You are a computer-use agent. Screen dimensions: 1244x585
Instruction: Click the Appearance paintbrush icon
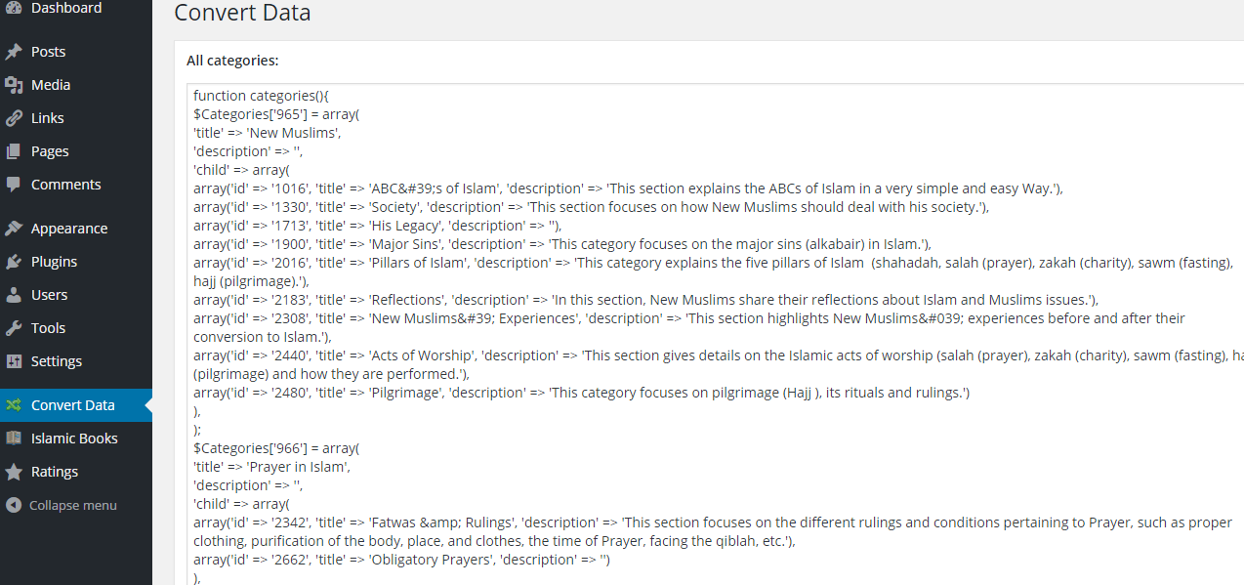pos(14,229)
